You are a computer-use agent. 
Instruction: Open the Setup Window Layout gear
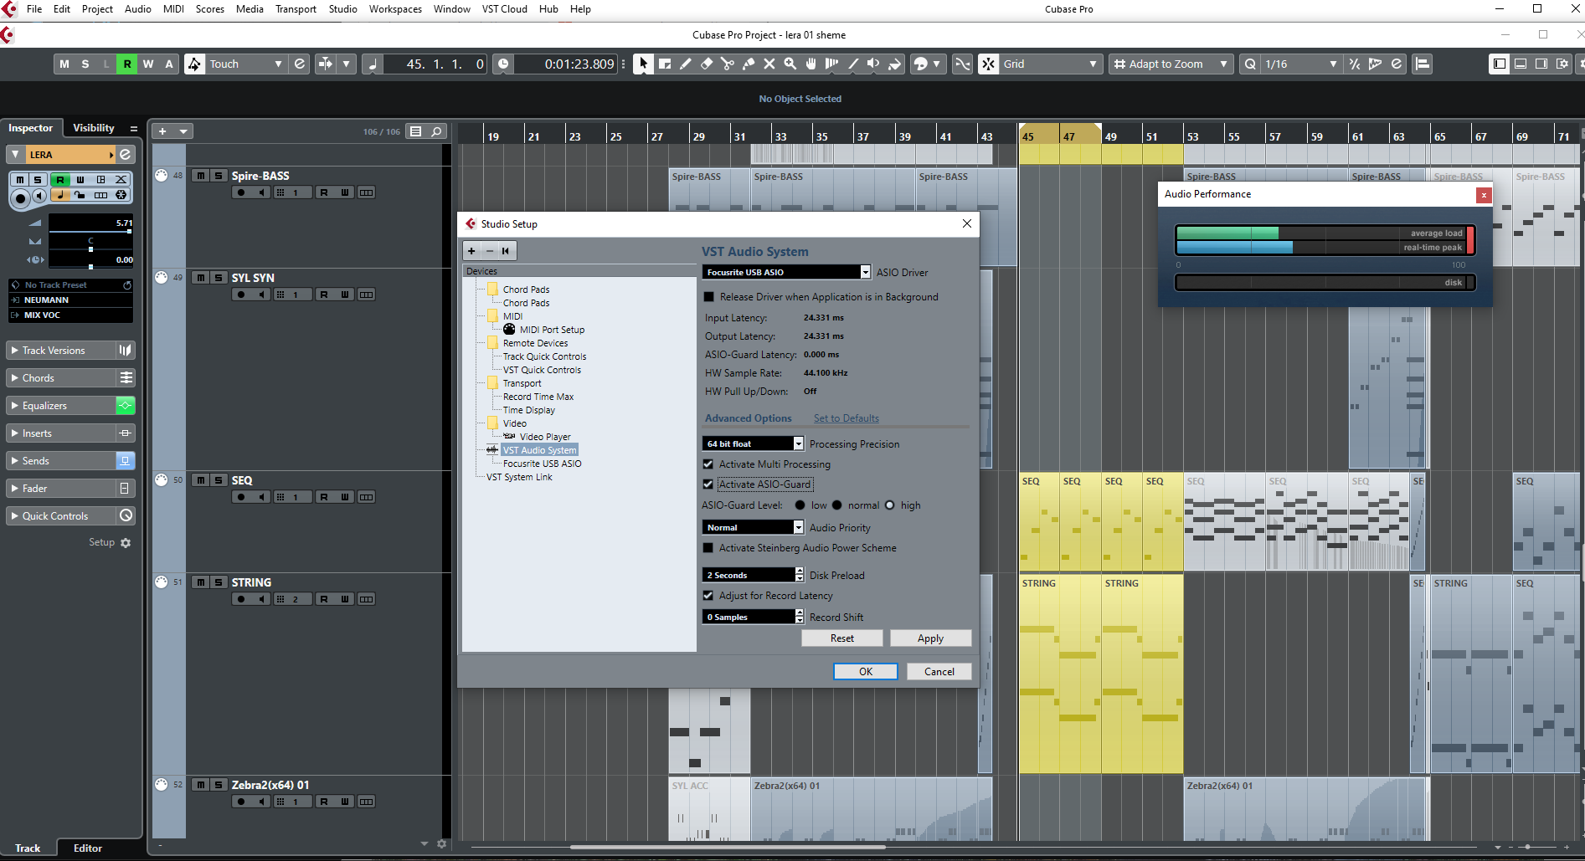pos(1562,64)
